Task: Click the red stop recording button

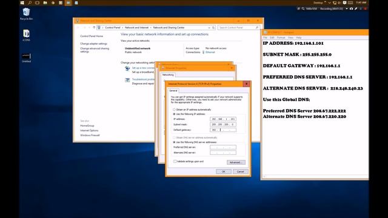Action: 365,8
